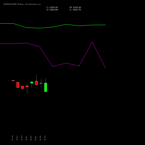The width and height of the screenshot is (145, 145).
Task: Select the red candle with the long lower wick
Action: click(x=27, y=86)
